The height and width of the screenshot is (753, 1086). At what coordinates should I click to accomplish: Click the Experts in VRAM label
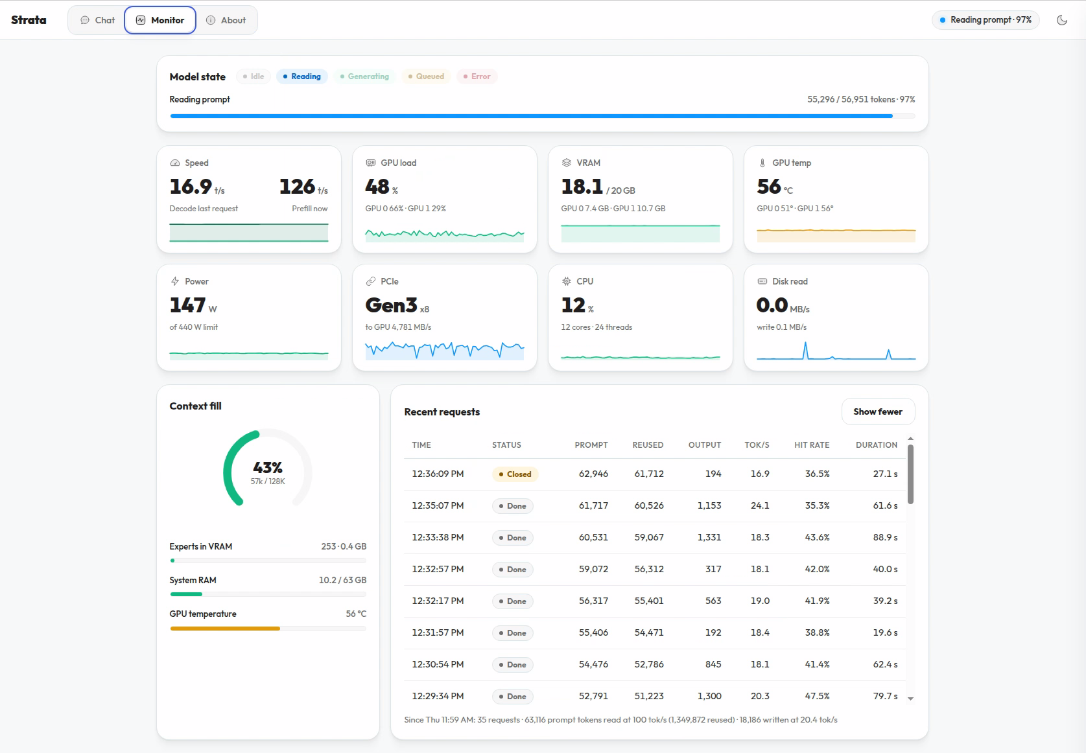coord(201,547)
